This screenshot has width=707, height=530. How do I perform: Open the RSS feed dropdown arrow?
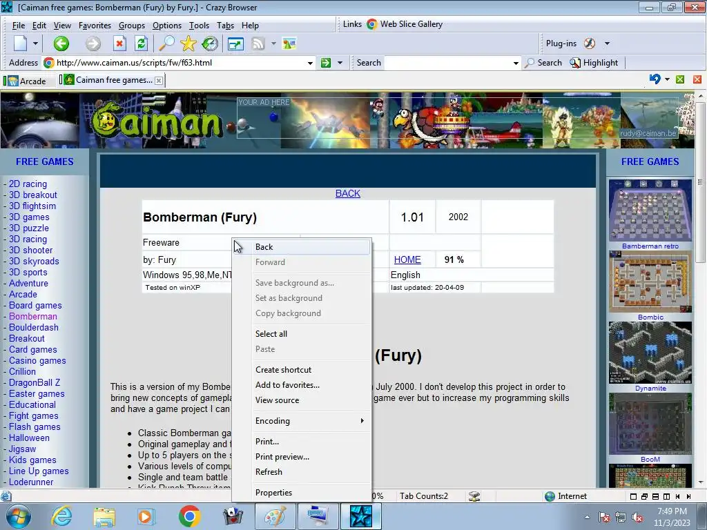[273, 43]
